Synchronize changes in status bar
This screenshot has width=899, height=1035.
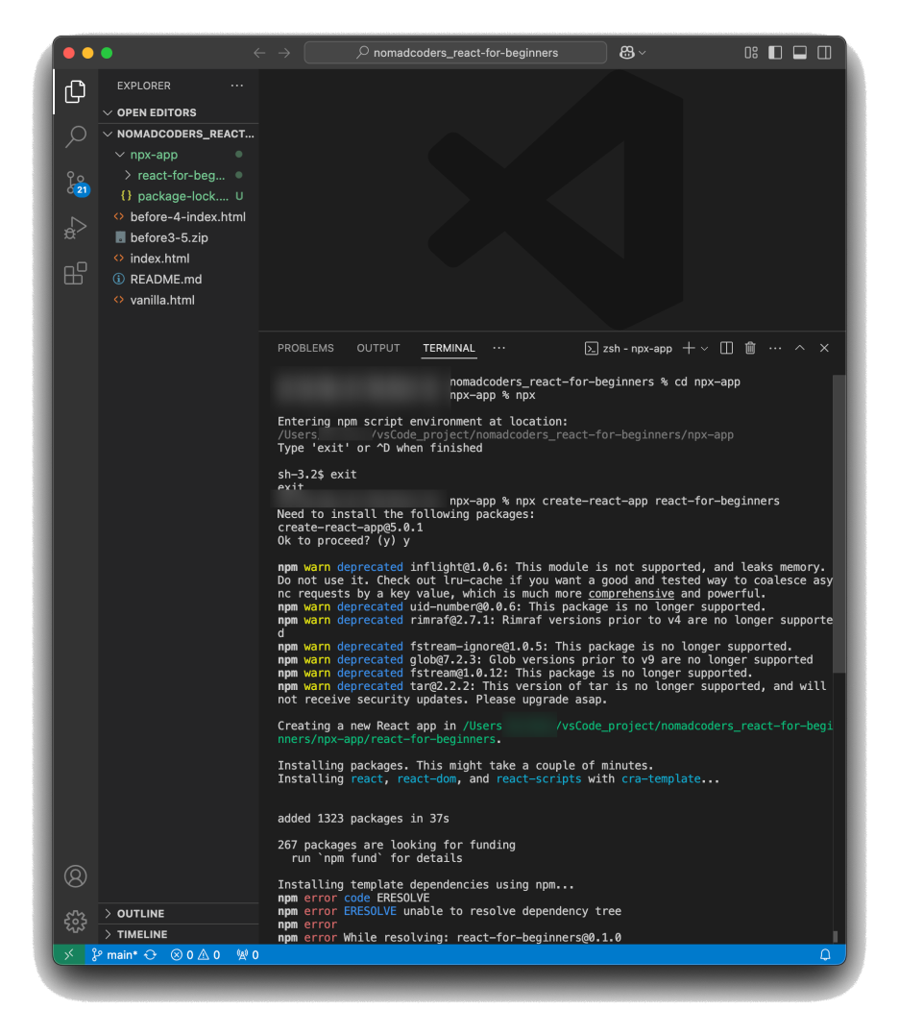(x=151, y=955)
